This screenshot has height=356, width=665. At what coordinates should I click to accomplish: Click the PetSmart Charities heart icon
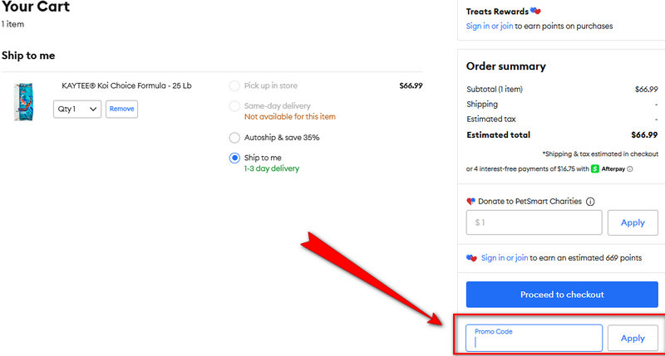click(470, 202)
